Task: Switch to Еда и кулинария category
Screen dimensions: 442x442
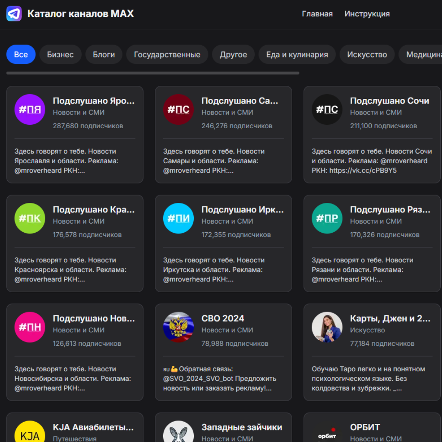Action: (297, 54)
